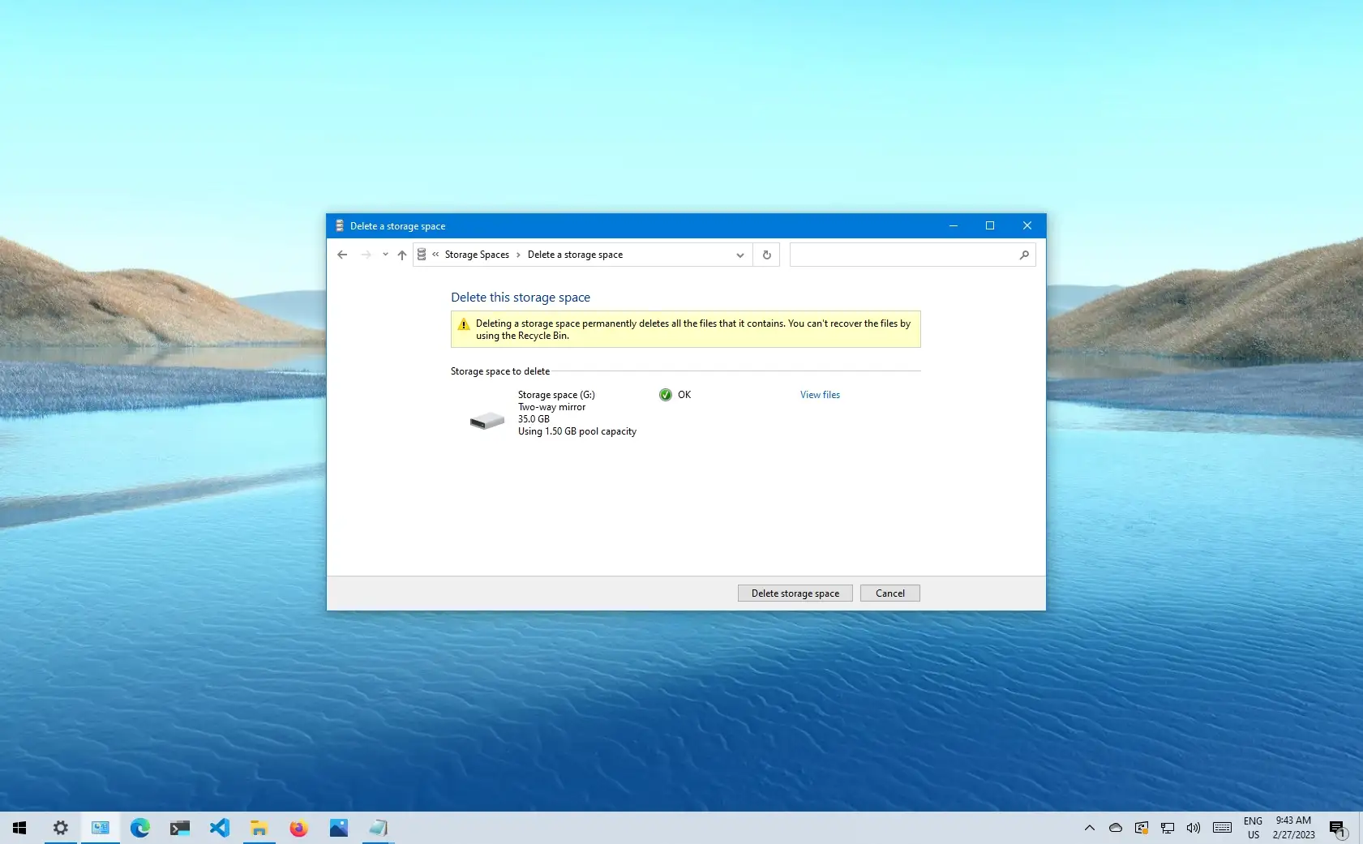
Task: Switch to the ENG US language indicator
Action: point(1252,828)
